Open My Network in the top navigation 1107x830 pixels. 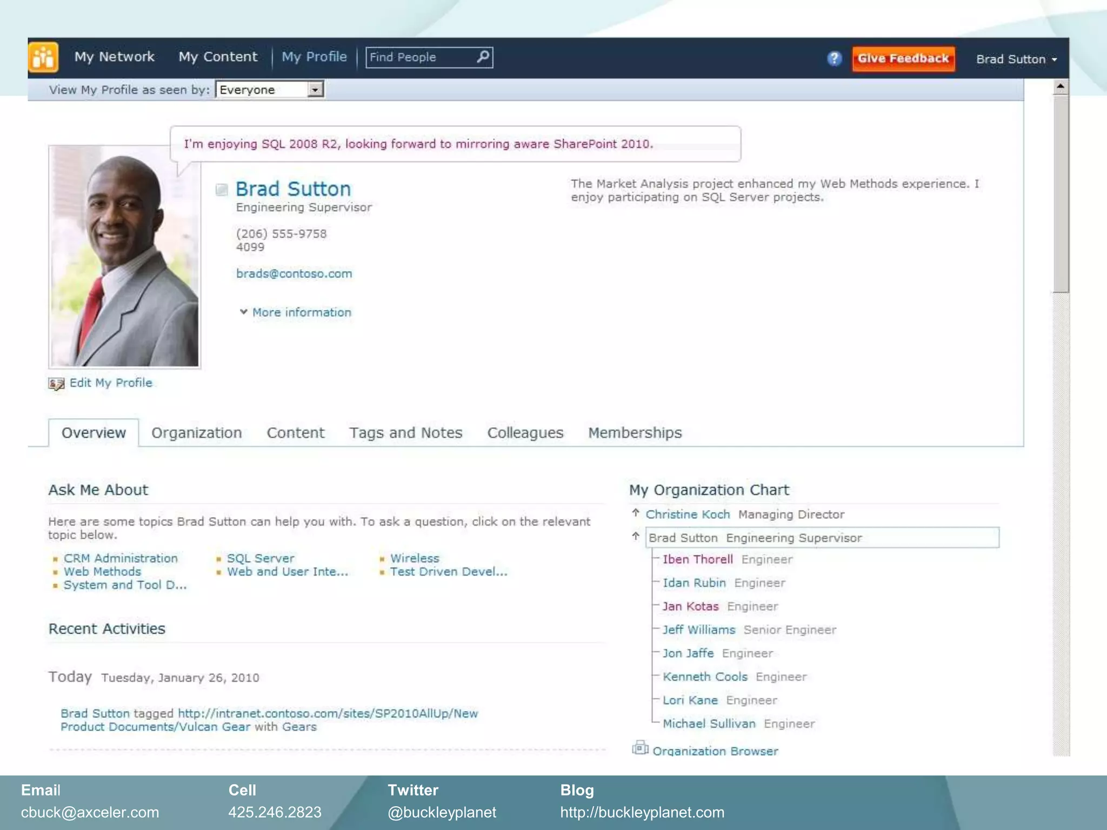pos(115,57)
